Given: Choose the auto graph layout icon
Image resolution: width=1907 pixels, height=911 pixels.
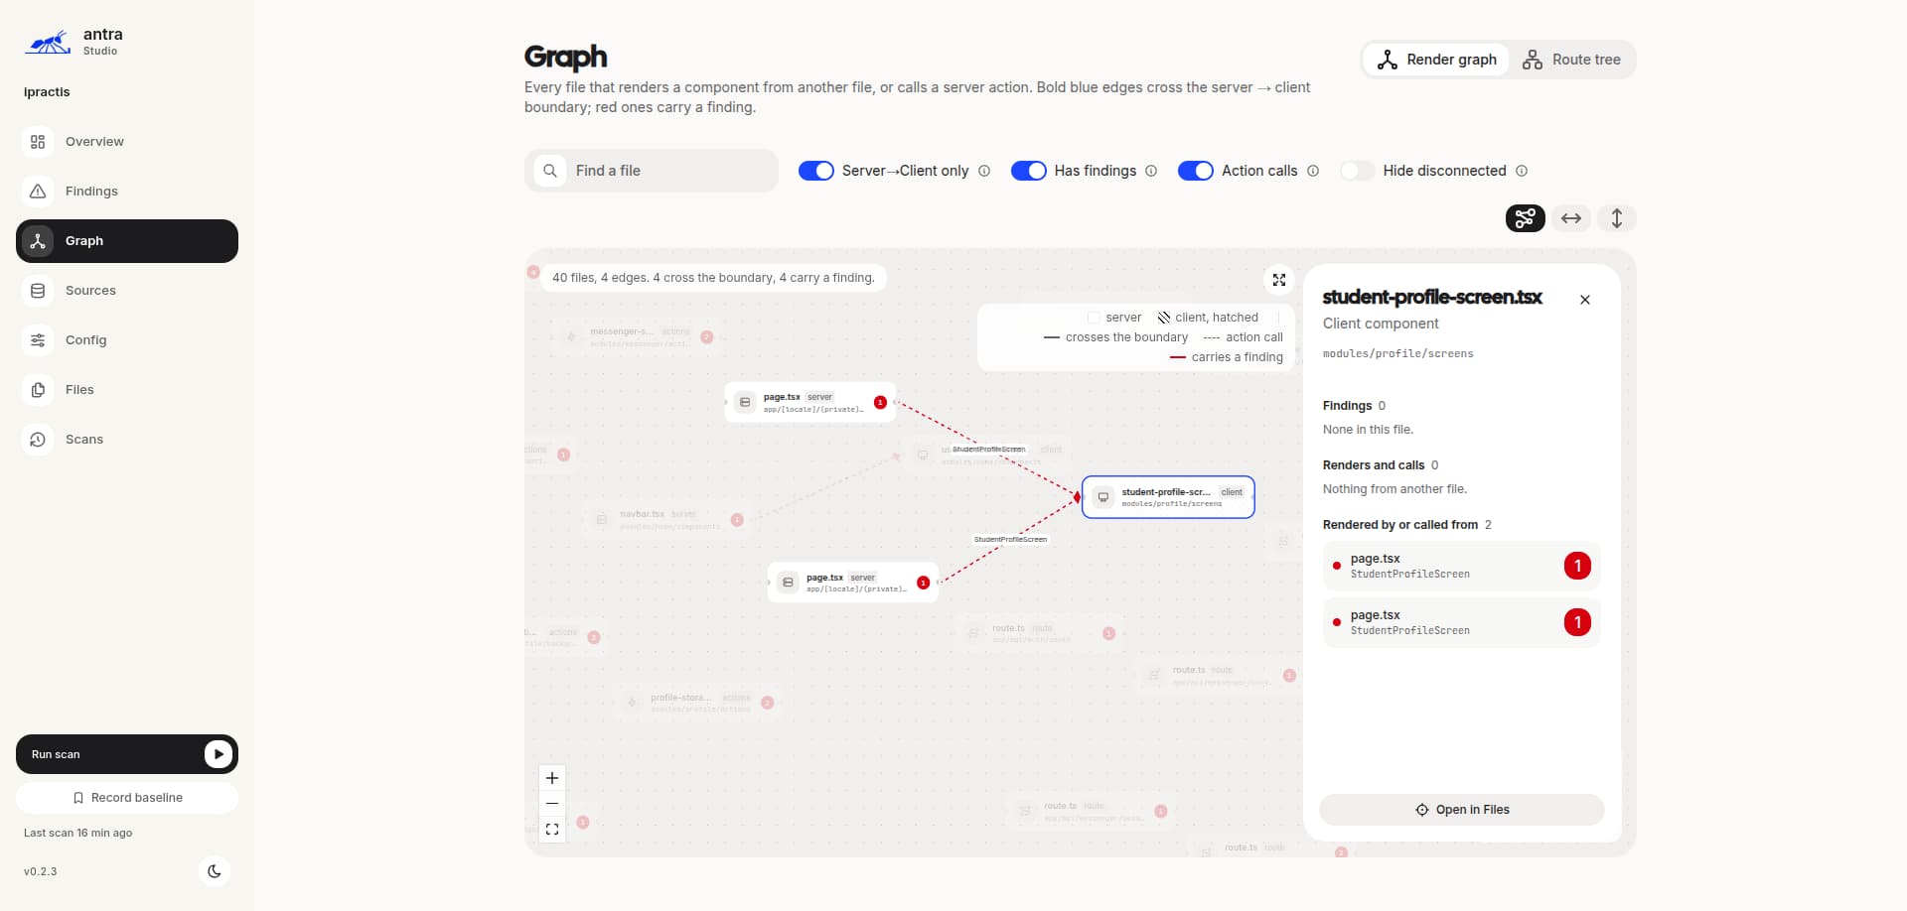Looking at the screenshot, I should [1526, 218].
